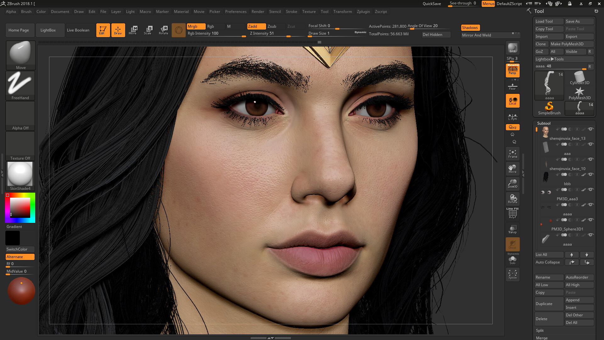Viewport: 604px width, 340px height.
Task: Toggle the Shadows button
Action: click(470, 28)
